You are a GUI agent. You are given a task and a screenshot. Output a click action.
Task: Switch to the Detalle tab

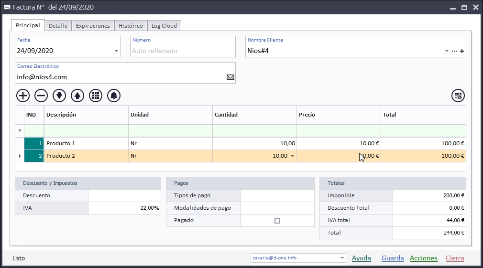(x=58, y=26)
